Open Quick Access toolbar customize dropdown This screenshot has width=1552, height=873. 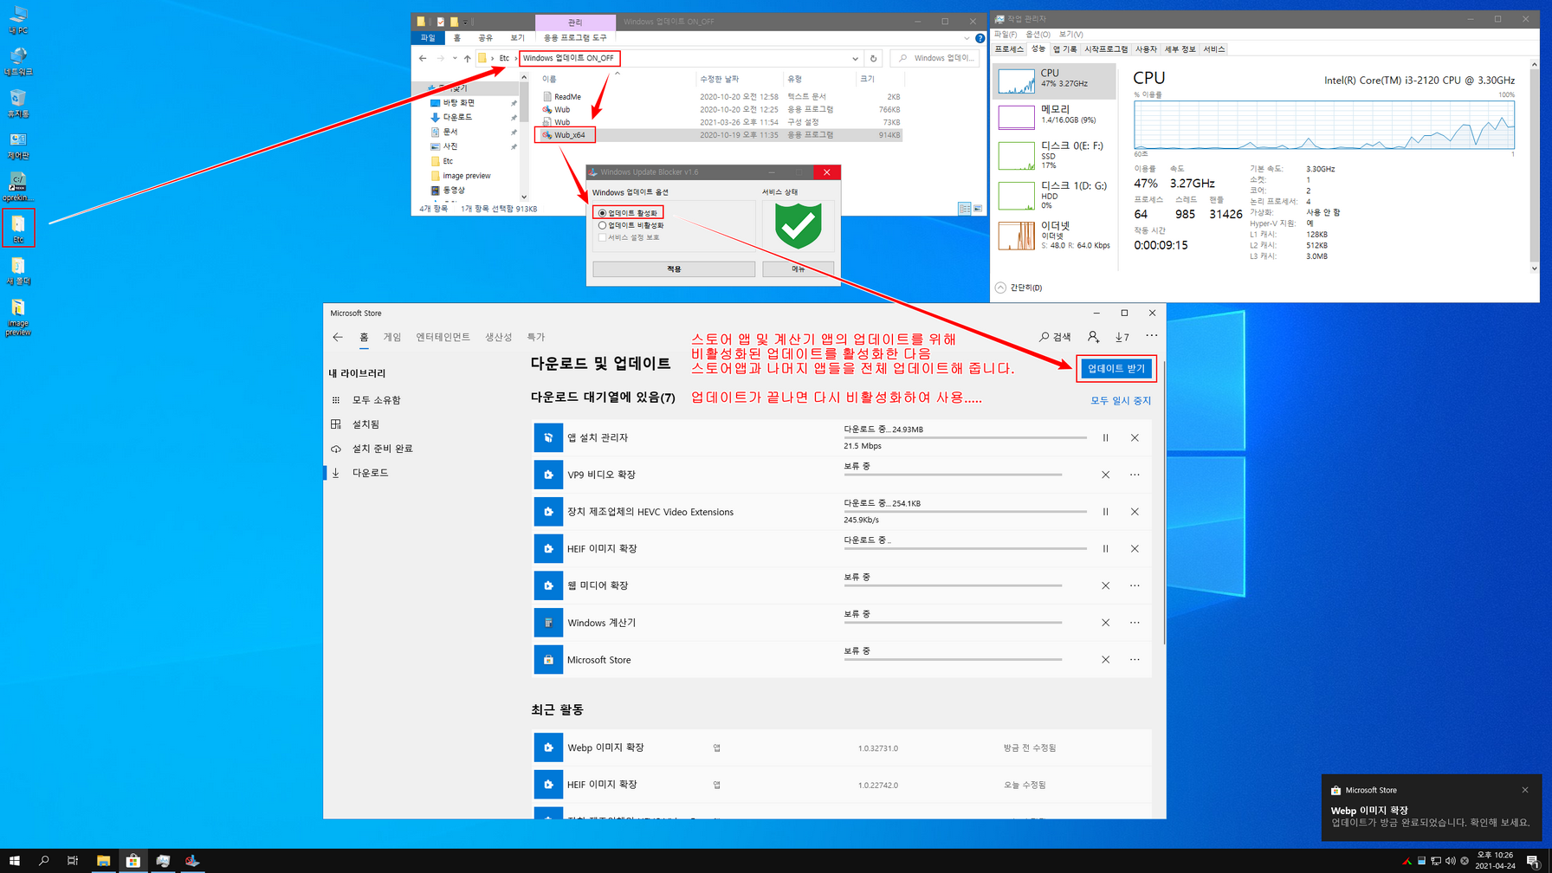pyautogui.click(x=465, y=22)
